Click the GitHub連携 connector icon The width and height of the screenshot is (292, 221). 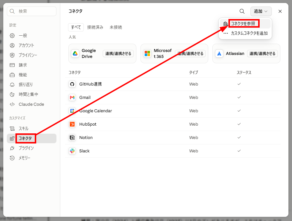72,84
